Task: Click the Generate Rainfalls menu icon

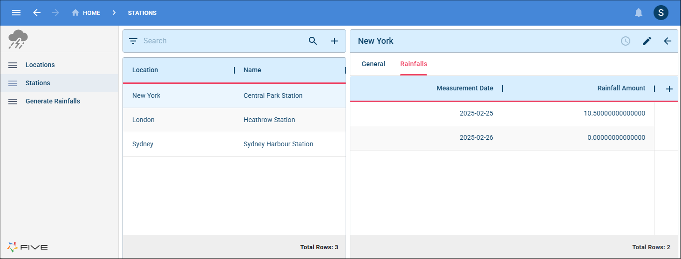Action: pyautogui.click(x=13, y=101)
